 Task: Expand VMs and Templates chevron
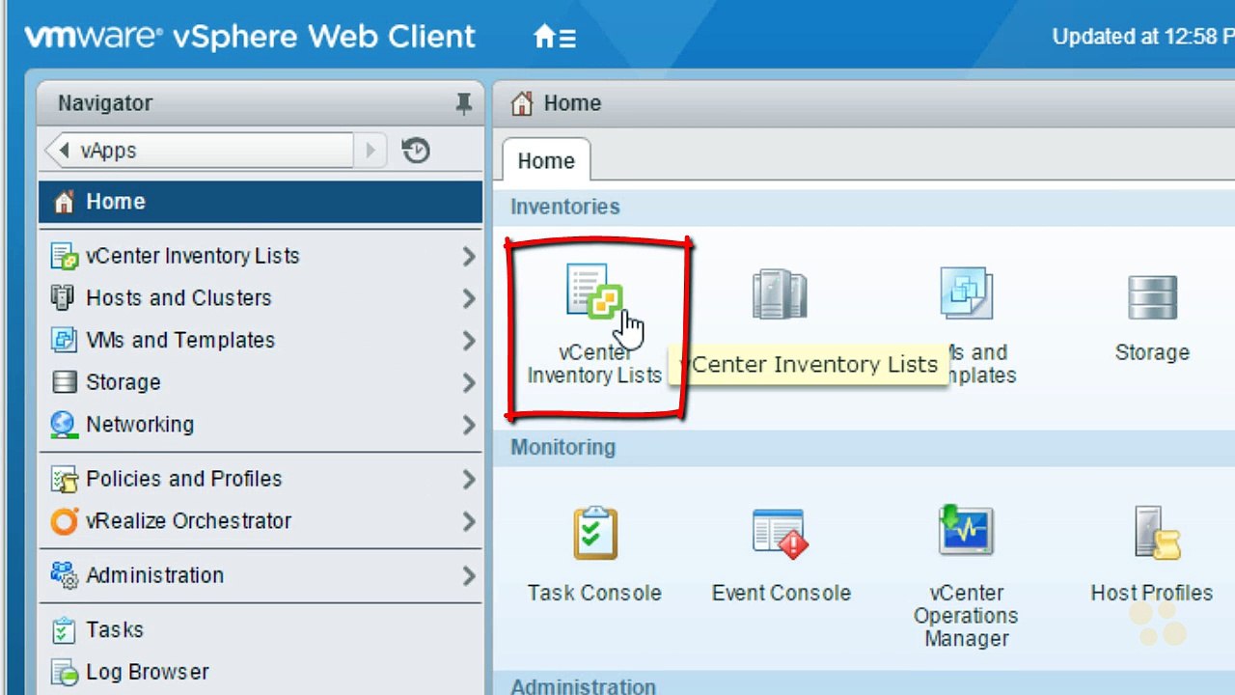(x=469, y=341)
